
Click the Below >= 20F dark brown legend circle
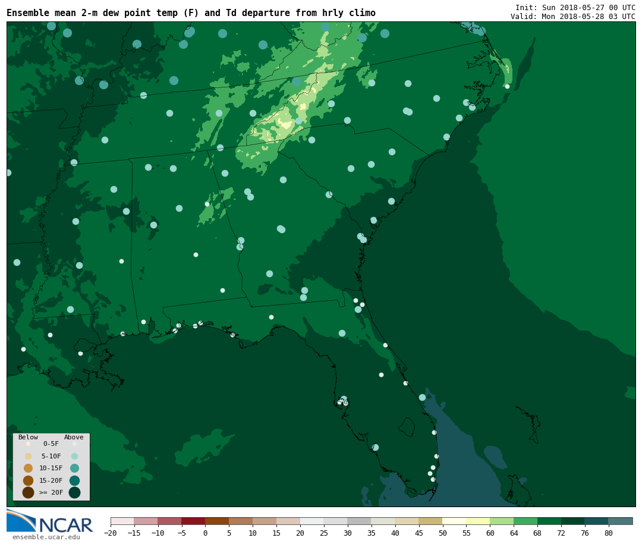click(29, 492)
